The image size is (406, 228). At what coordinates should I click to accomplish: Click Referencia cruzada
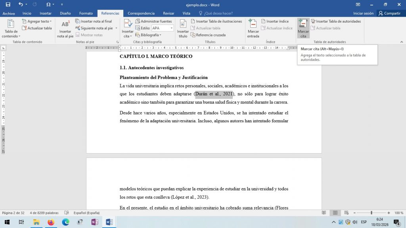(x=208, y=35)
